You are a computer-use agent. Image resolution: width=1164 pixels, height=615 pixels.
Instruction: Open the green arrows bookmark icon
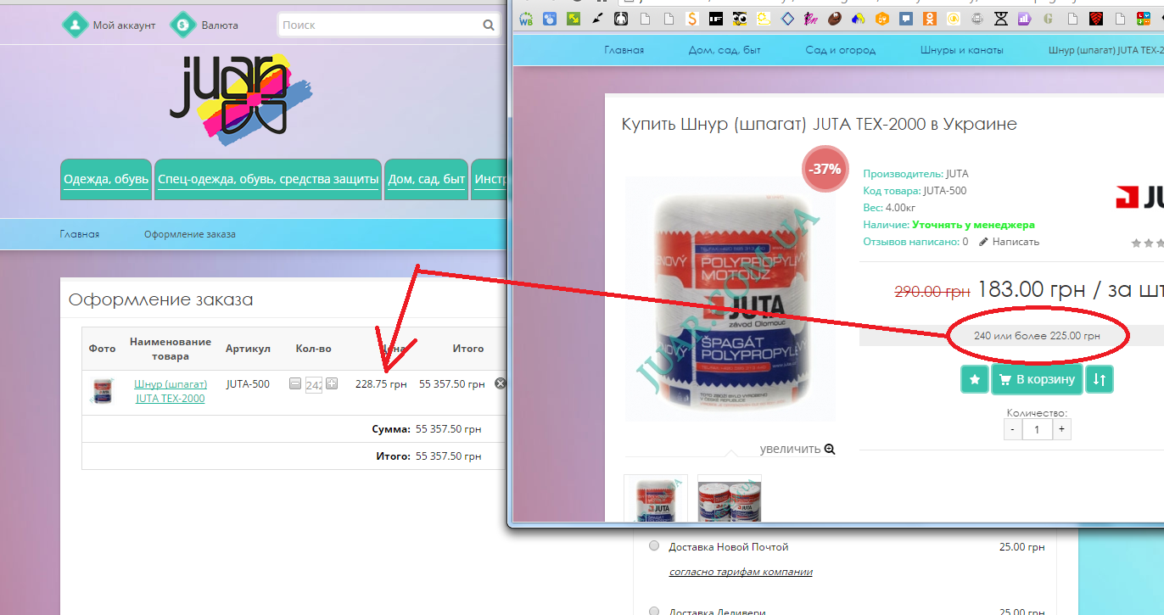tap(574, 19)
